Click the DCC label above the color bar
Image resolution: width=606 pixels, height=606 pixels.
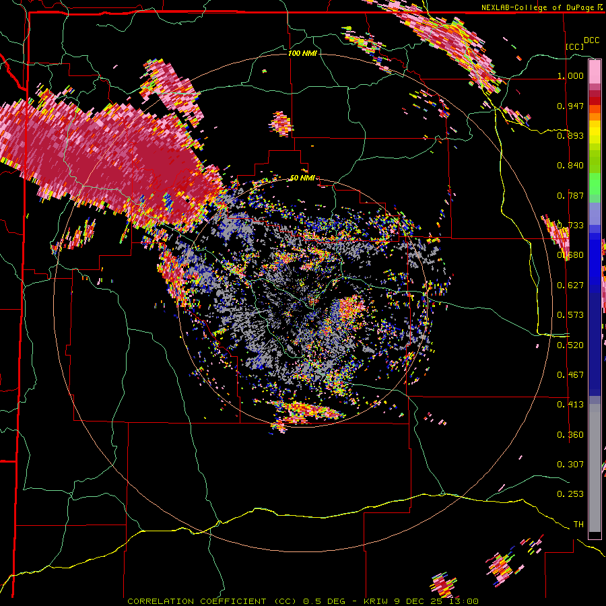pos(591,40)
